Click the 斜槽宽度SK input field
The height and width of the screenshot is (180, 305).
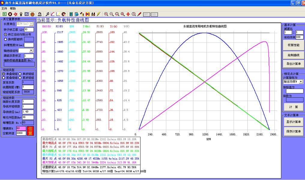click(29, 45)
